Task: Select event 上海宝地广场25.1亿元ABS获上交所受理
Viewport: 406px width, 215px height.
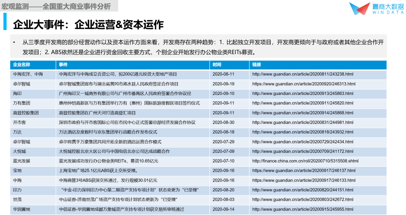Action: (98, 171)
